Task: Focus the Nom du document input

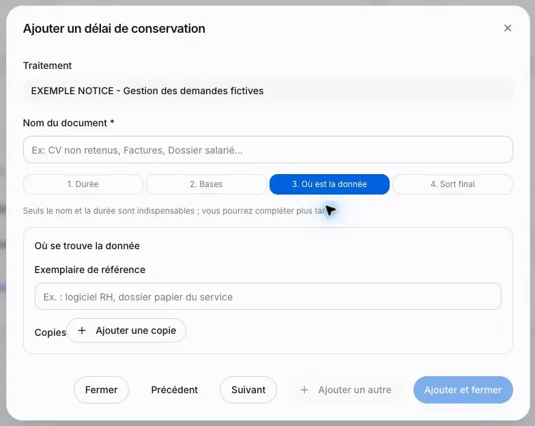Action: (x=267, y=150)
